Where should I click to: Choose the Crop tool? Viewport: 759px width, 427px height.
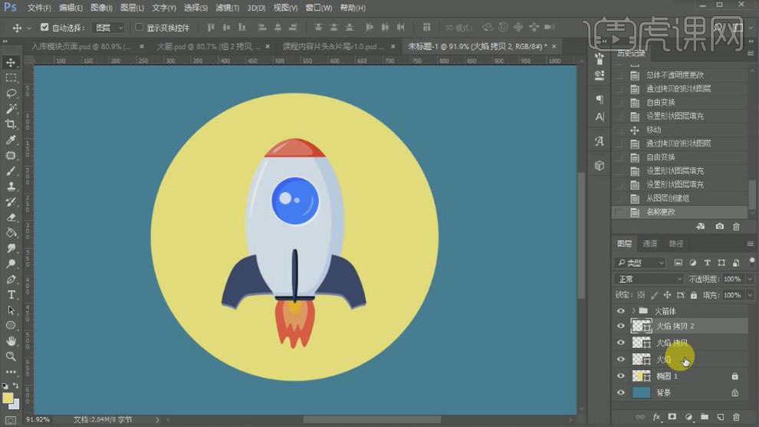[11, 124]
